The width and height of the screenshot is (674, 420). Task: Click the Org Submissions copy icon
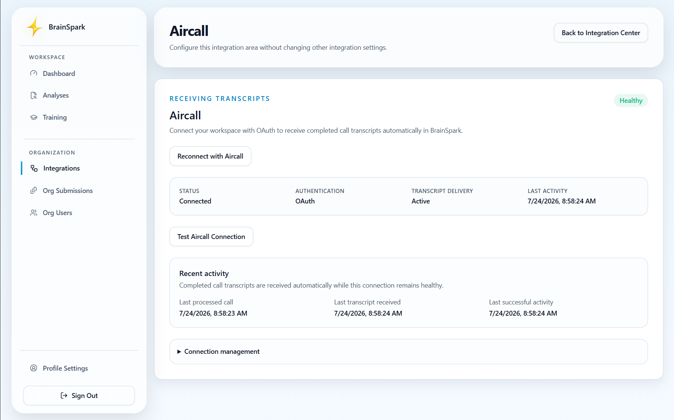34,190
